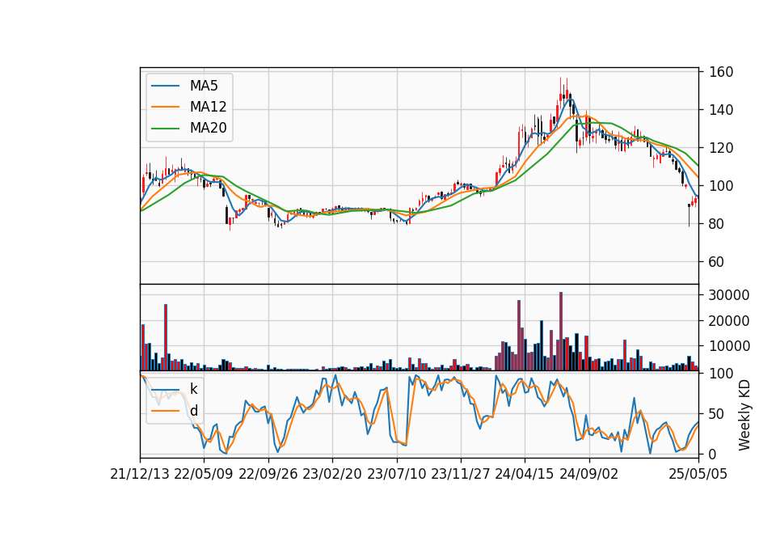
Task: Click the d legend label in KD panel
Action: (193, 411)
